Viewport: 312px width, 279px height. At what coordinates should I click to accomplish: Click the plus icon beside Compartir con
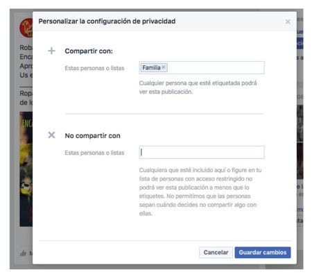click(51, 51)
